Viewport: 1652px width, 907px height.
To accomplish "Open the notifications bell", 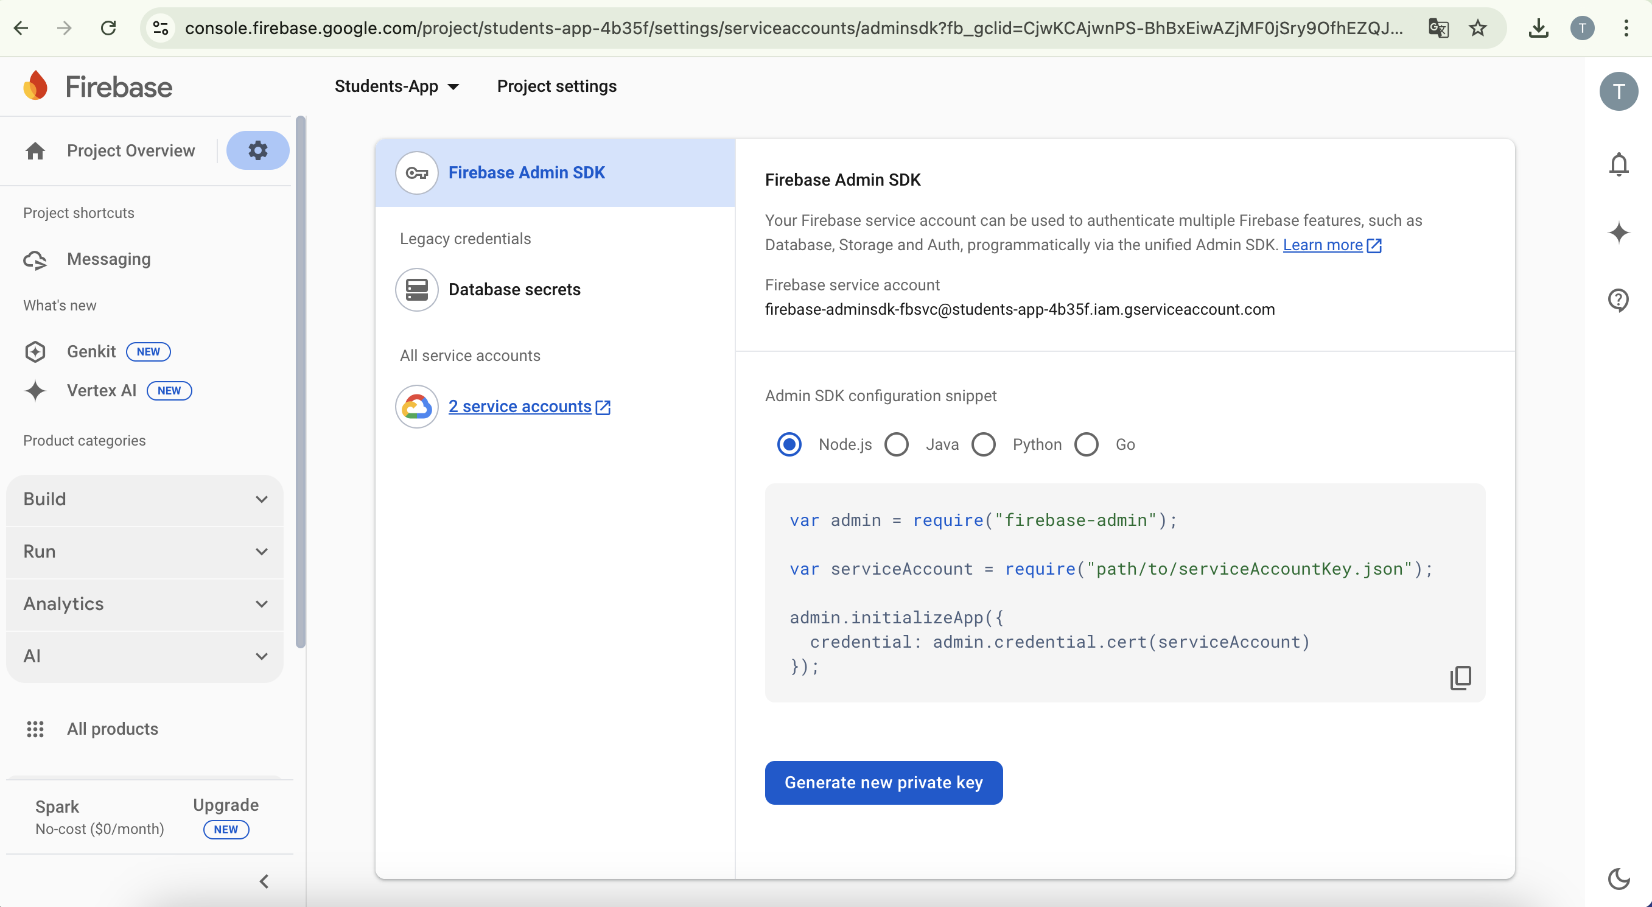I will click(x=1619, y=165).
